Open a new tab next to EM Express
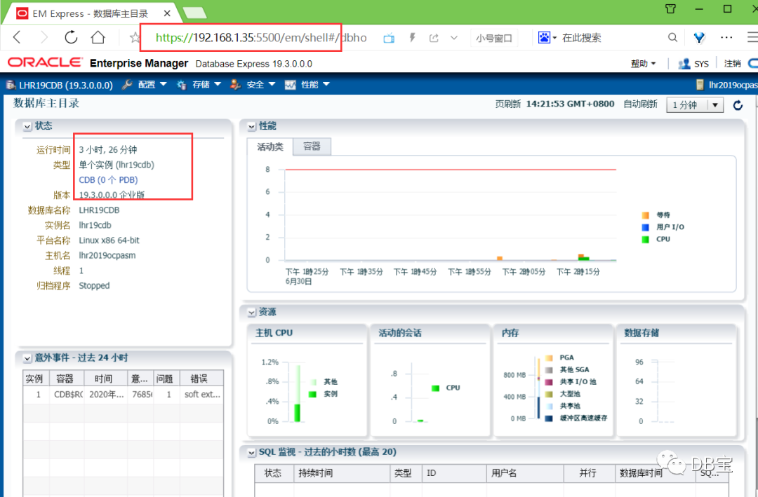758x497 pixels. 195,13
